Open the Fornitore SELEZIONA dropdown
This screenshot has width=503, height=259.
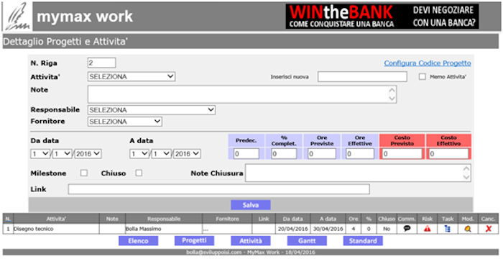(x=125, y=122)
